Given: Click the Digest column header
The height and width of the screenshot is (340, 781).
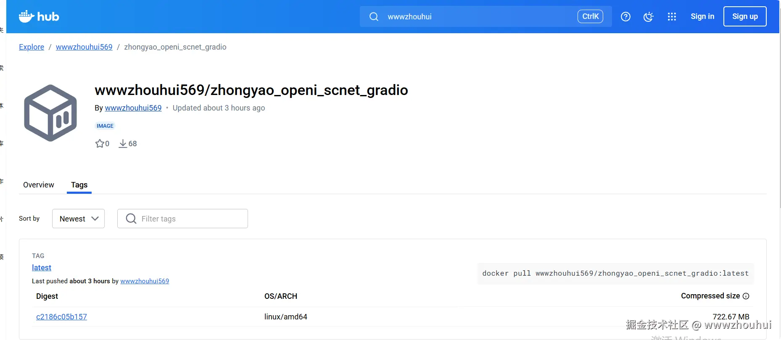Looking at the screenshot, I should tap(47, 296).
